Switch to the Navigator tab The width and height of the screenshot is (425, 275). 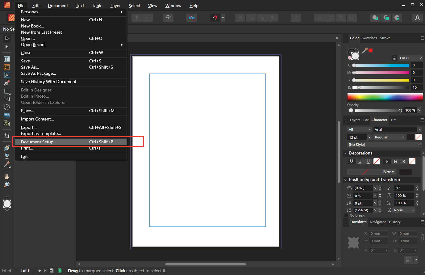point(378,222)
